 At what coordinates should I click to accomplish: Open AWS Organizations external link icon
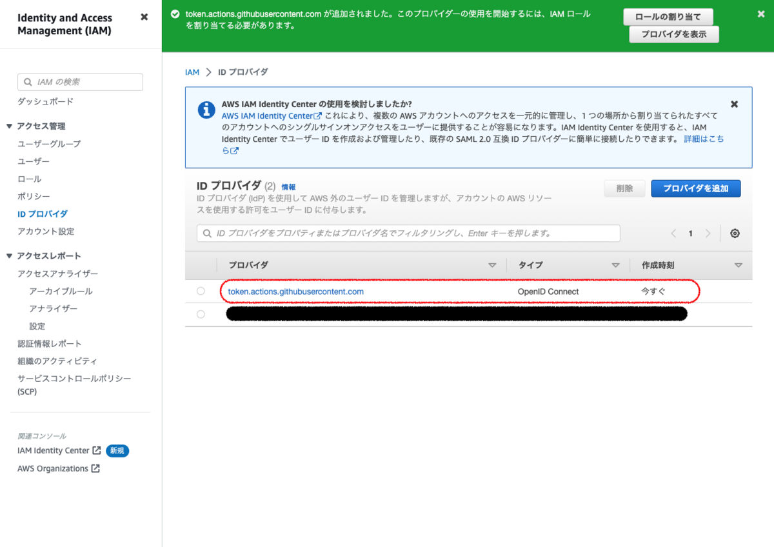[95, 468]
